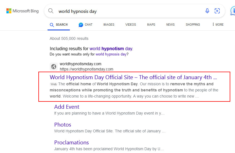This screenshot has width=235, height=153.
Task: Switch to the Images tab
Action: pyautogui.click(x=109, y=25)
